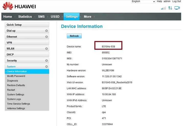
Task: Open the Help link
Action: click(159, 2)
